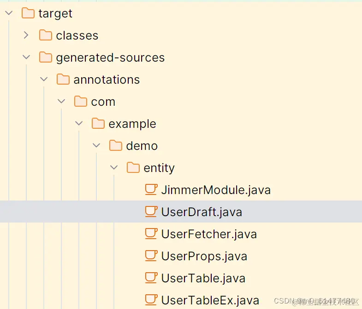This screenshot has height=309, width=362.
Task: Click the generated-sources folder icon
Action: (46, 57)
